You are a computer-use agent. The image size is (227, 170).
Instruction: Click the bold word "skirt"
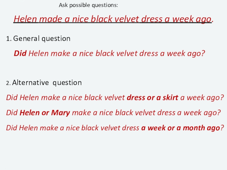point(171,98)
